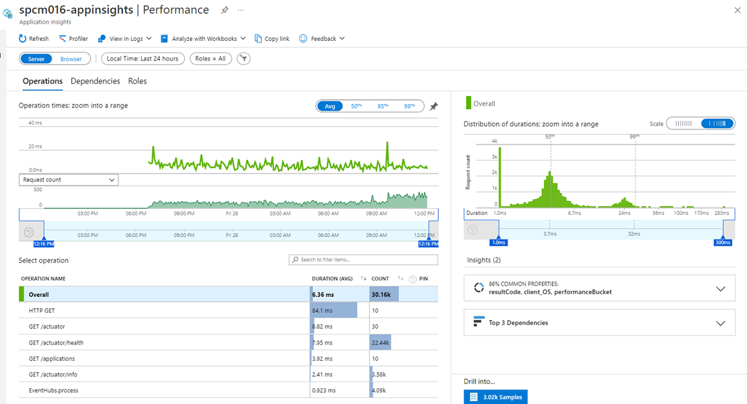This screenshot has width=747, height=404.
Task: Change the Local Time Last 24 hours filter
Action: pyautogui.click(x=143, y=58)
